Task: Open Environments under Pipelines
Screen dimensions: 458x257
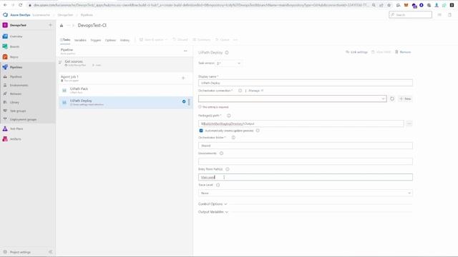Action: click(19, 85)
